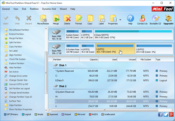The image size is (175, 121).
Task: Click the Apply checkmark icon
Action: (x=6, y=18)
